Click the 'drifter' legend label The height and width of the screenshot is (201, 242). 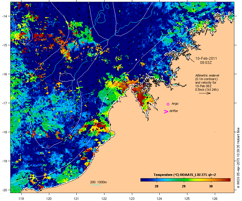pos(174,111)
